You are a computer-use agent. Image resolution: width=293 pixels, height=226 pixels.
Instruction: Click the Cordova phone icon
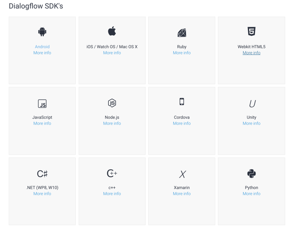pyautogui.click(x=182, y=102)
